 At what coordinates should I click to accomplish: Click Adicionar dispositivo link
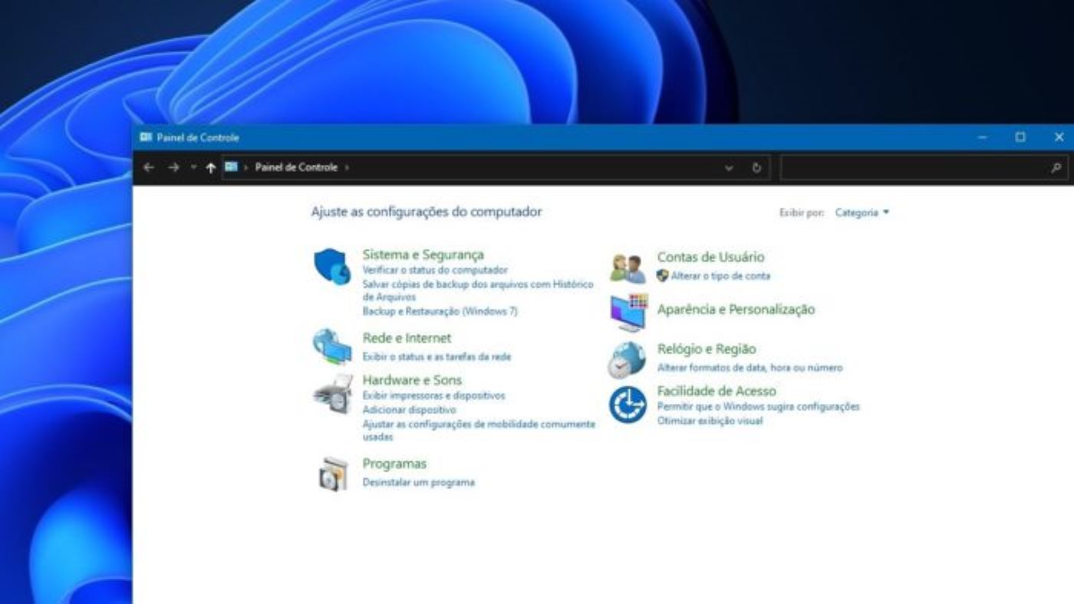(409, 410)
